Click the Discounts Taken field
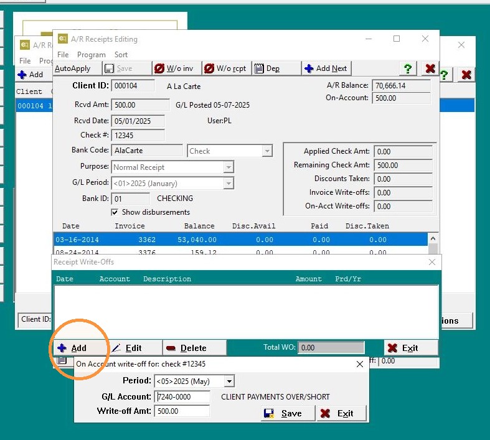The image size is (490, 440). pyautogui.click(x=403, y=179)
